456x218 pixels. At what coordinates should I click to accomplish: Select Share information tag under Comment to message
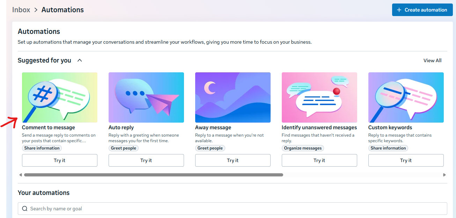[42, 148]
